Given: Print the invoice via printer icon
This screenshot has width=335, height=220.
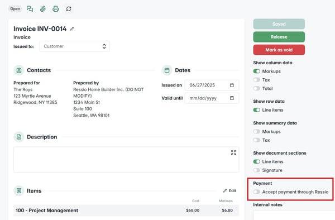Looking at the screenshot, I should click(x=55, y=9).
